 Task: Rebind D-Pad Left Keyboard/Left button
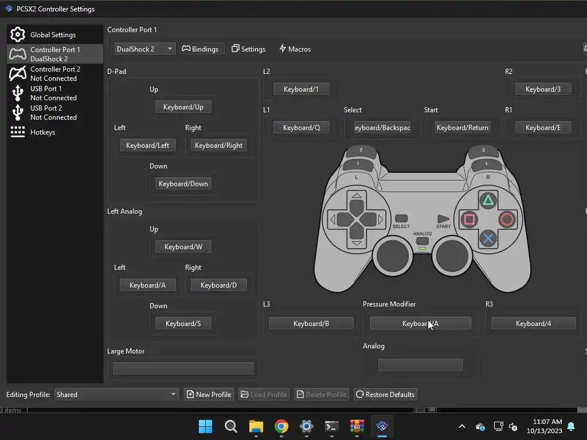pyautogui.click(x=147, y=145)
